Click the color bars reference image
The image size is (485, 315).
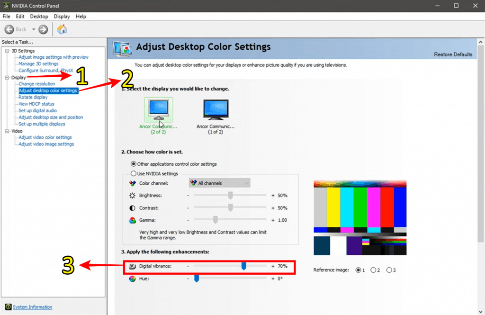coord(360,217)
